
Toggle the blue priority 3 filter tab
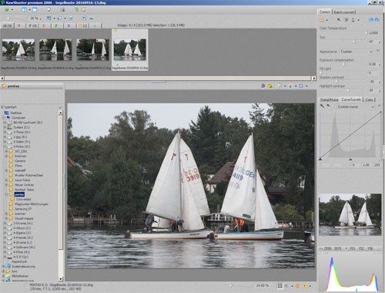tap(69, 25)
